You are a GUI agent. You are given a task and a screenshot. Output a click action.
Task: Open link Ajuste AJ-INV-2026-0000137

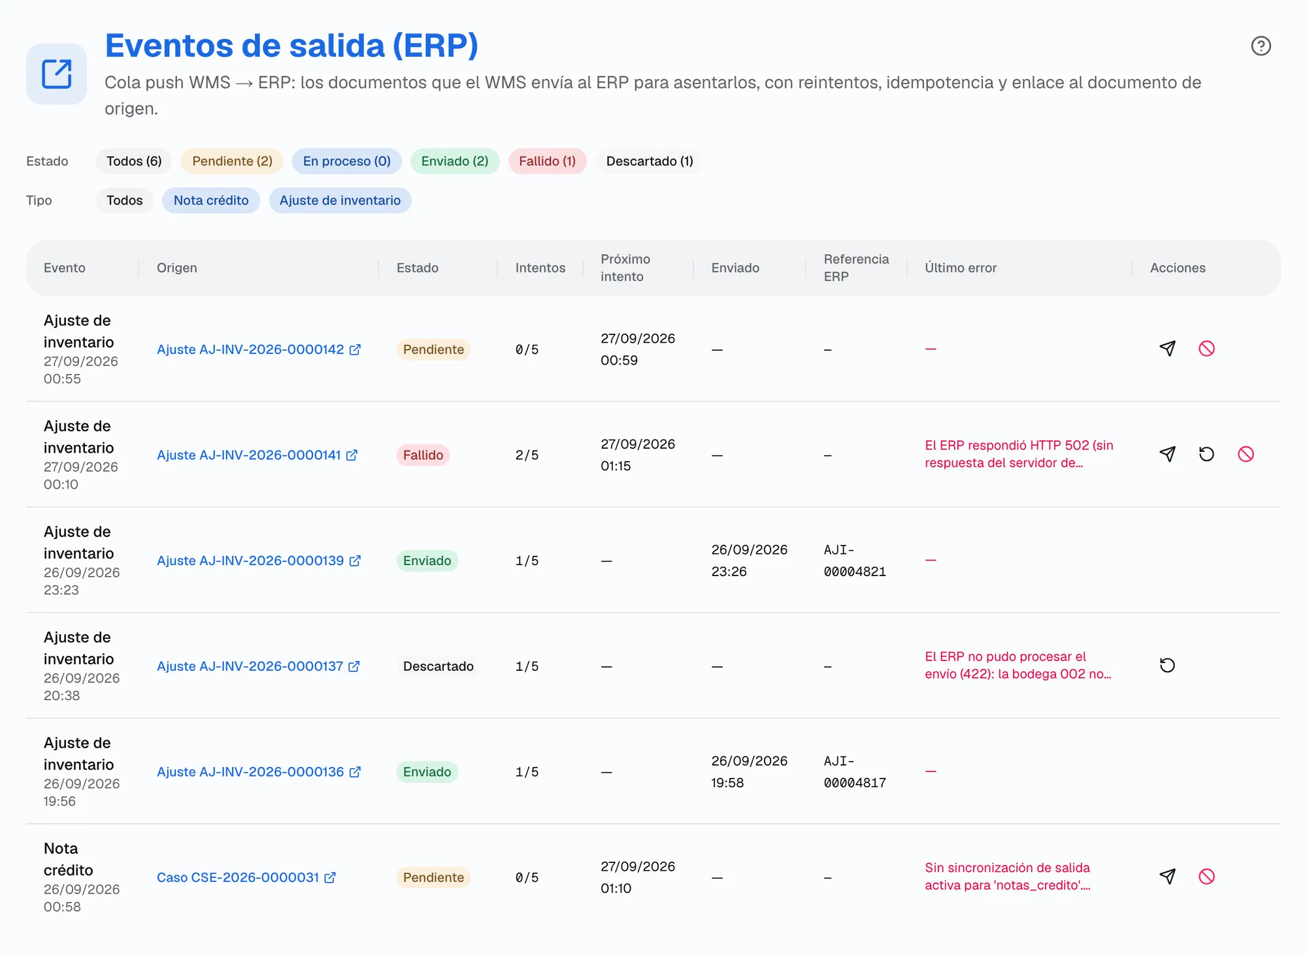(x=258, y=666)
